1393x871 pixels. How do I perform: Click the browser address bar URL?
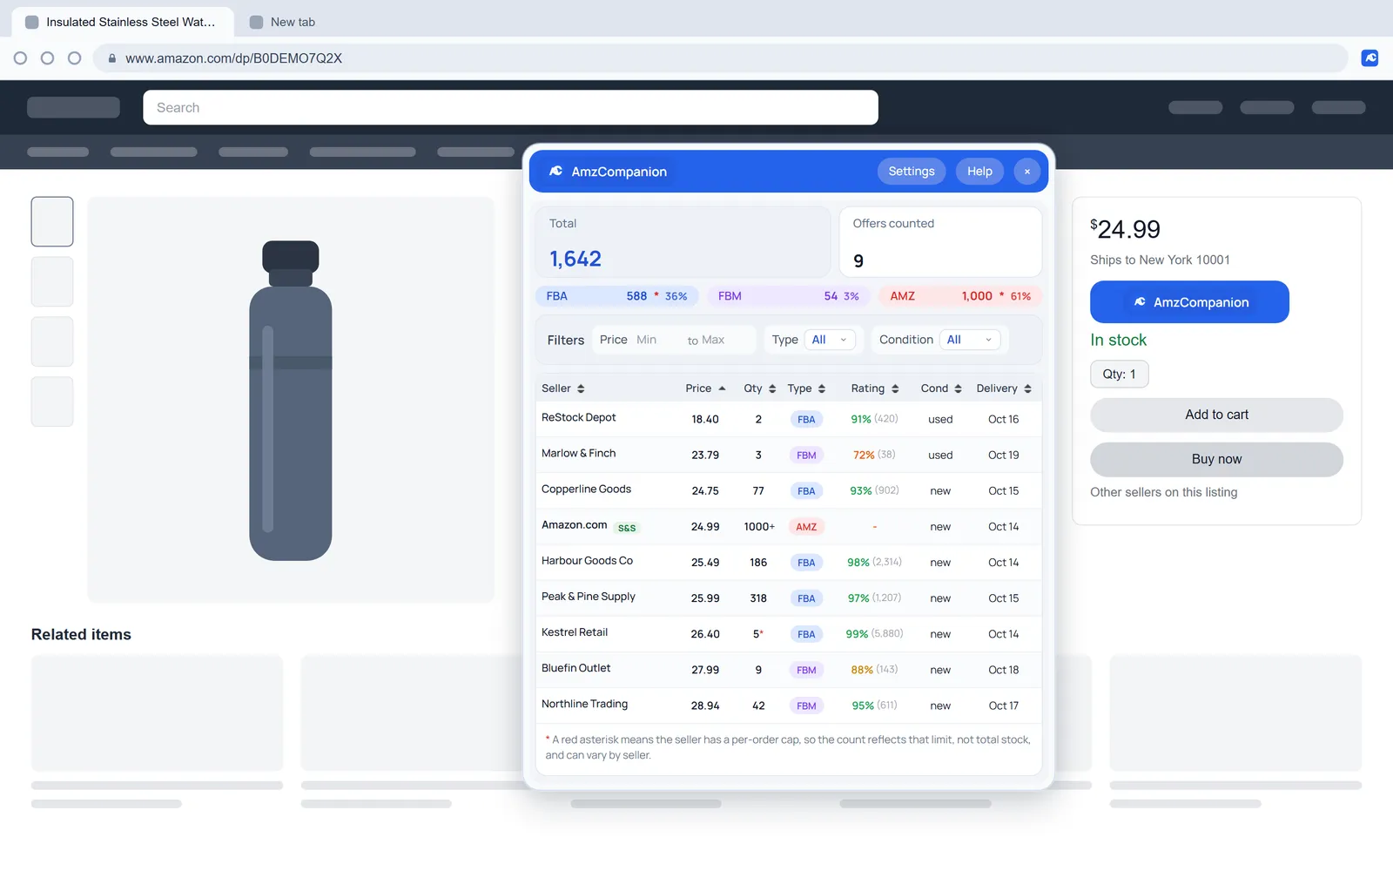[233, 58]
